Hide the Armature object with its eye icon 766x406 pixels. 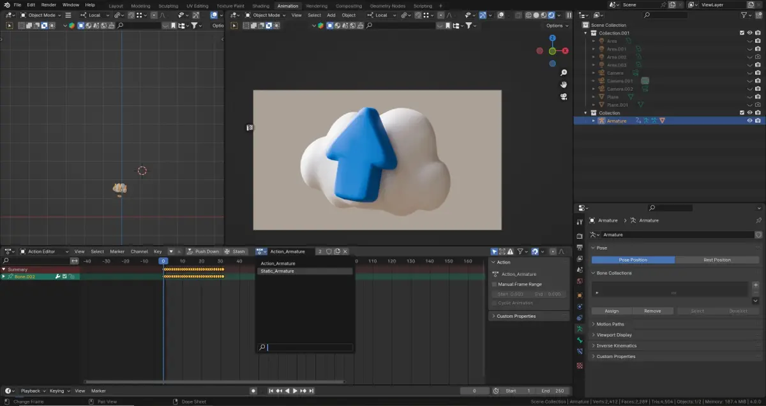[750, 121]
